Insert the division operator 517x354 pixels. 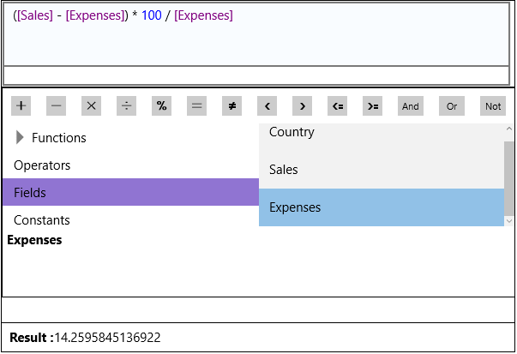click(126, 106)
